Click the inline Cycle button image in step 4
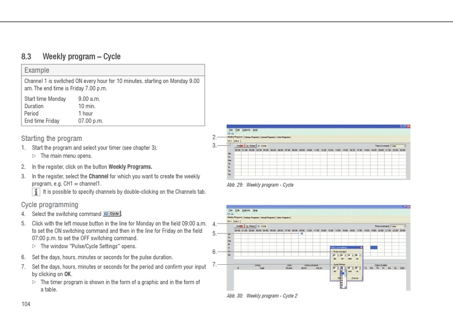The image size is (453, 319). (113, 214)
